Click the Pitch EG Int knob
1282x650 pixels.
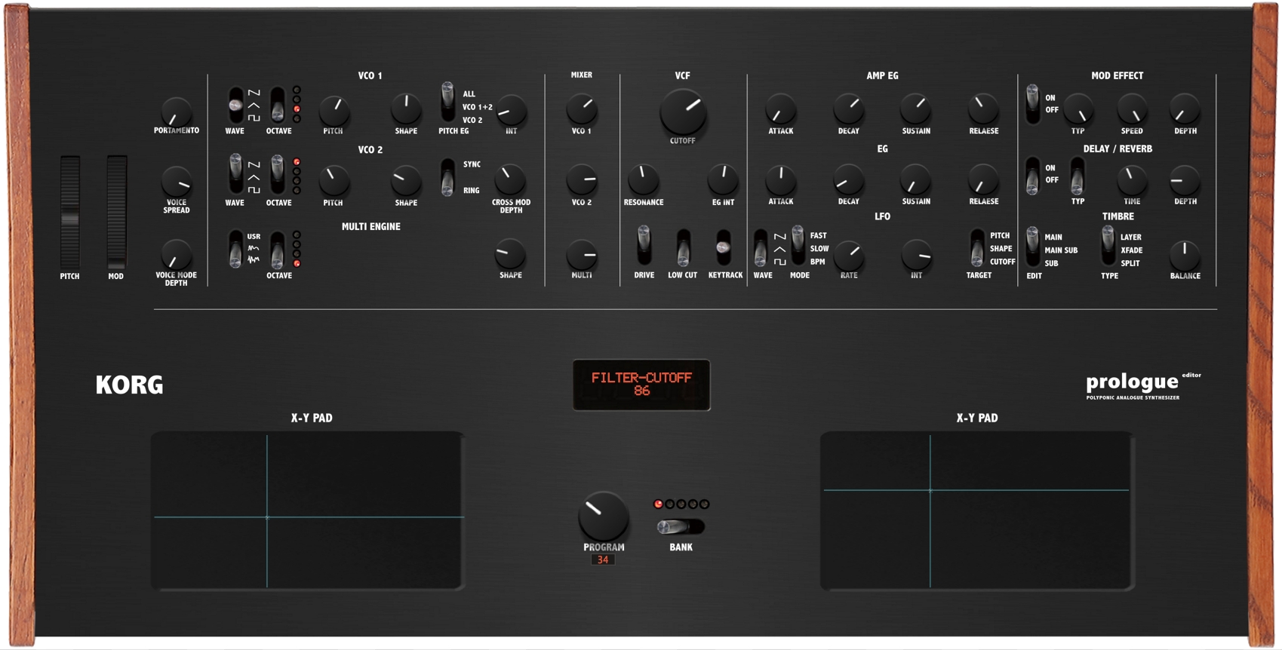[x=511, y=111]
